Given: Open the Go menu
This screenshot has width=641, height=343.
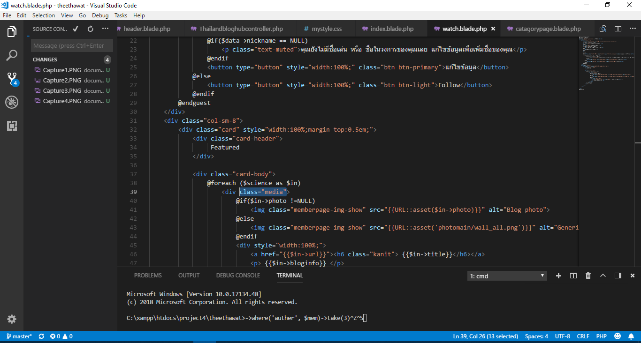Looking at the screenshot, I should click(82, 15).
